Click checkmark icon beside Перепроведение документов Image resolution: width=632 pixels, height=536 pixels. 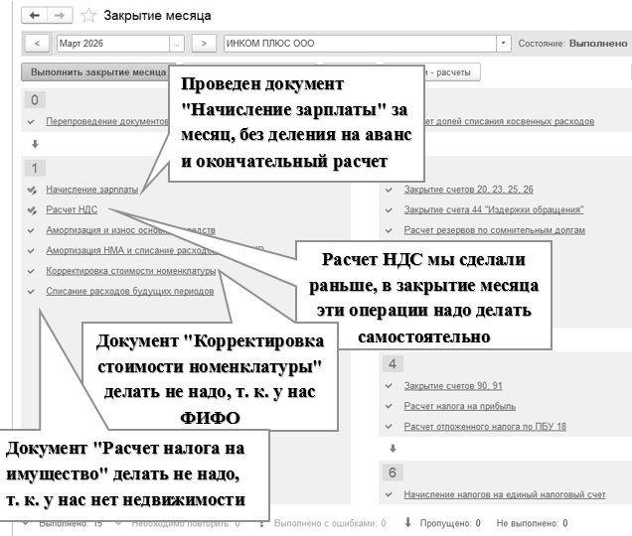point(31,122)
